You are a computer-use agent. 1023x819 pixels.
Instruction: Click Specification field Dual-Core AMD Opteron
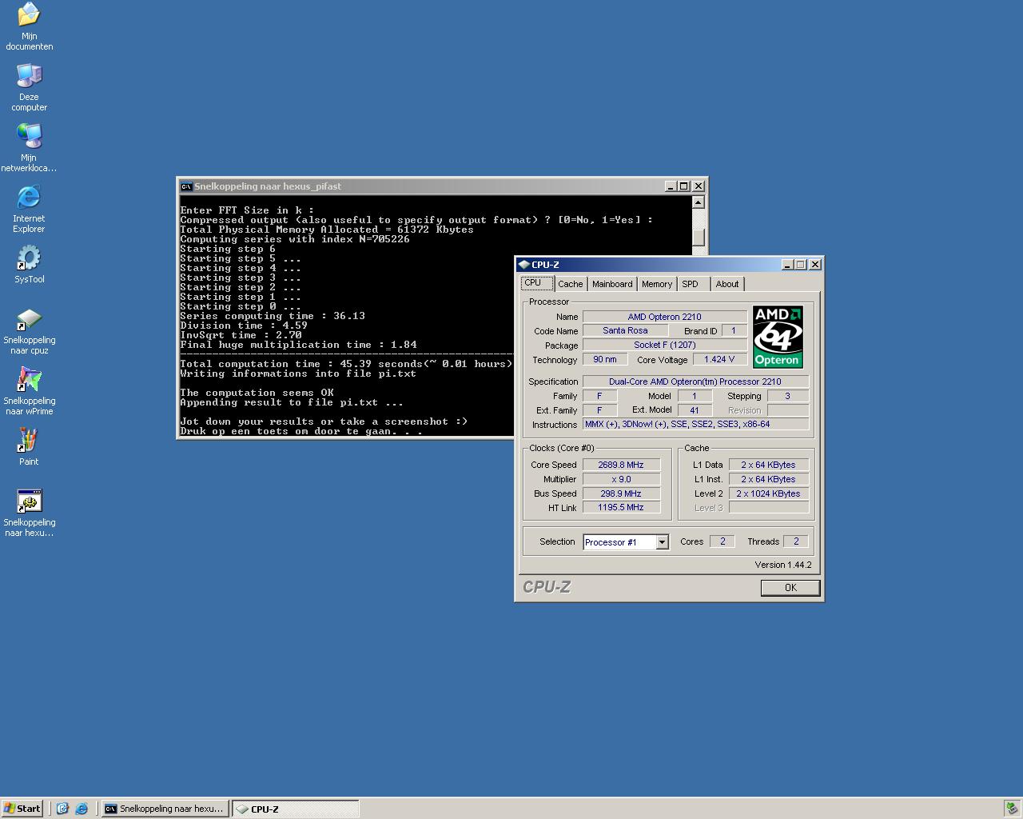[x=695, y=382]
